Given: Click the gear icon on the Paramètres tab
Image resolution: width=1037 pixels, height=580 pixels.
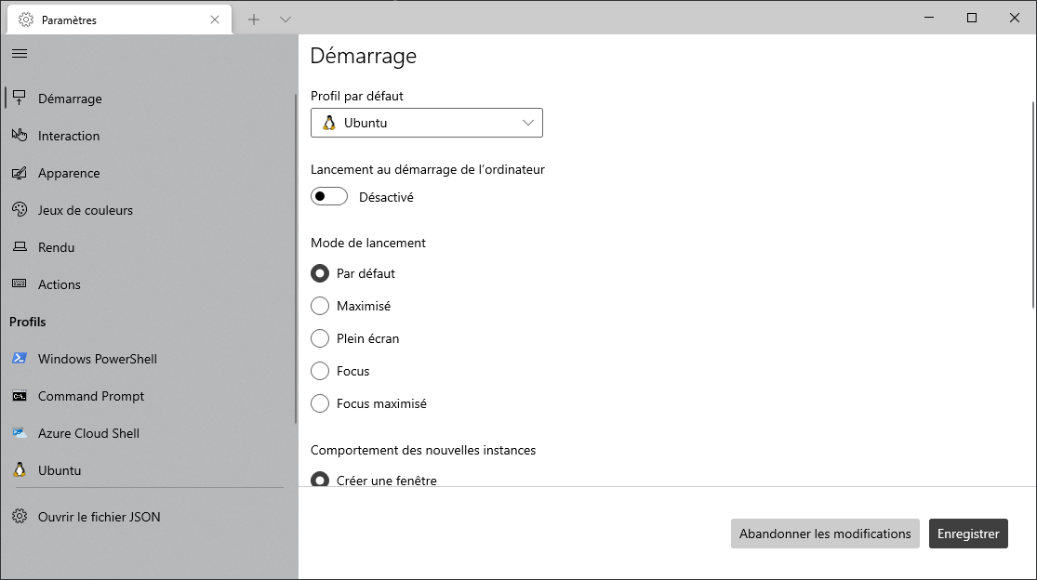Looking at the screenshot, I should (26, 20).
